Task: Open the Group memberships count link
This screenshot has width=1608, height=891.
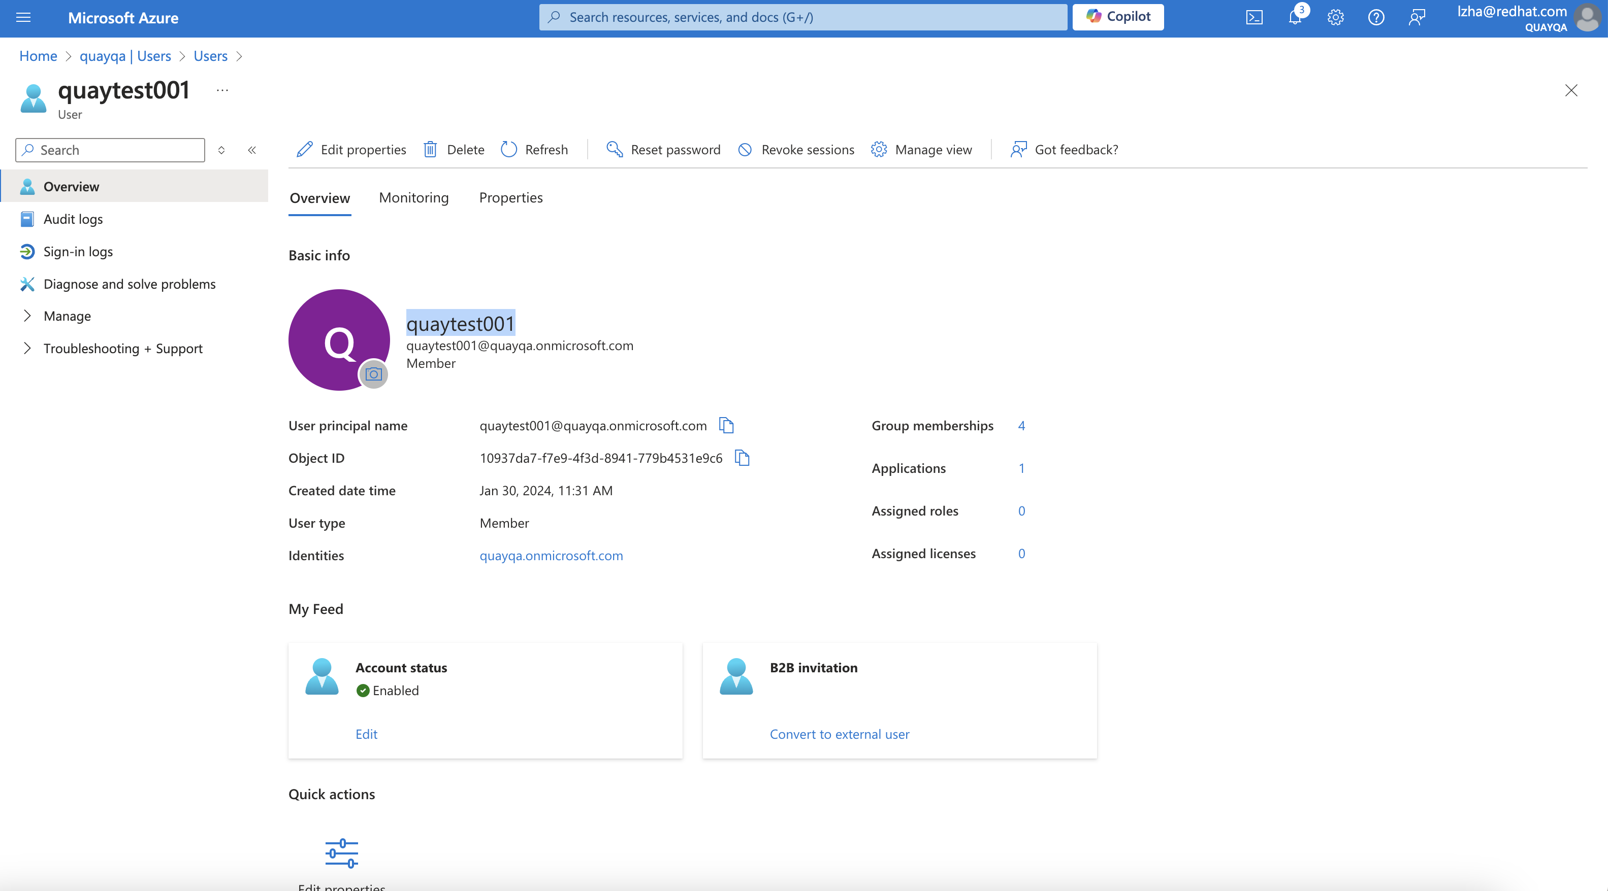Action: [x=1021, y=425]
